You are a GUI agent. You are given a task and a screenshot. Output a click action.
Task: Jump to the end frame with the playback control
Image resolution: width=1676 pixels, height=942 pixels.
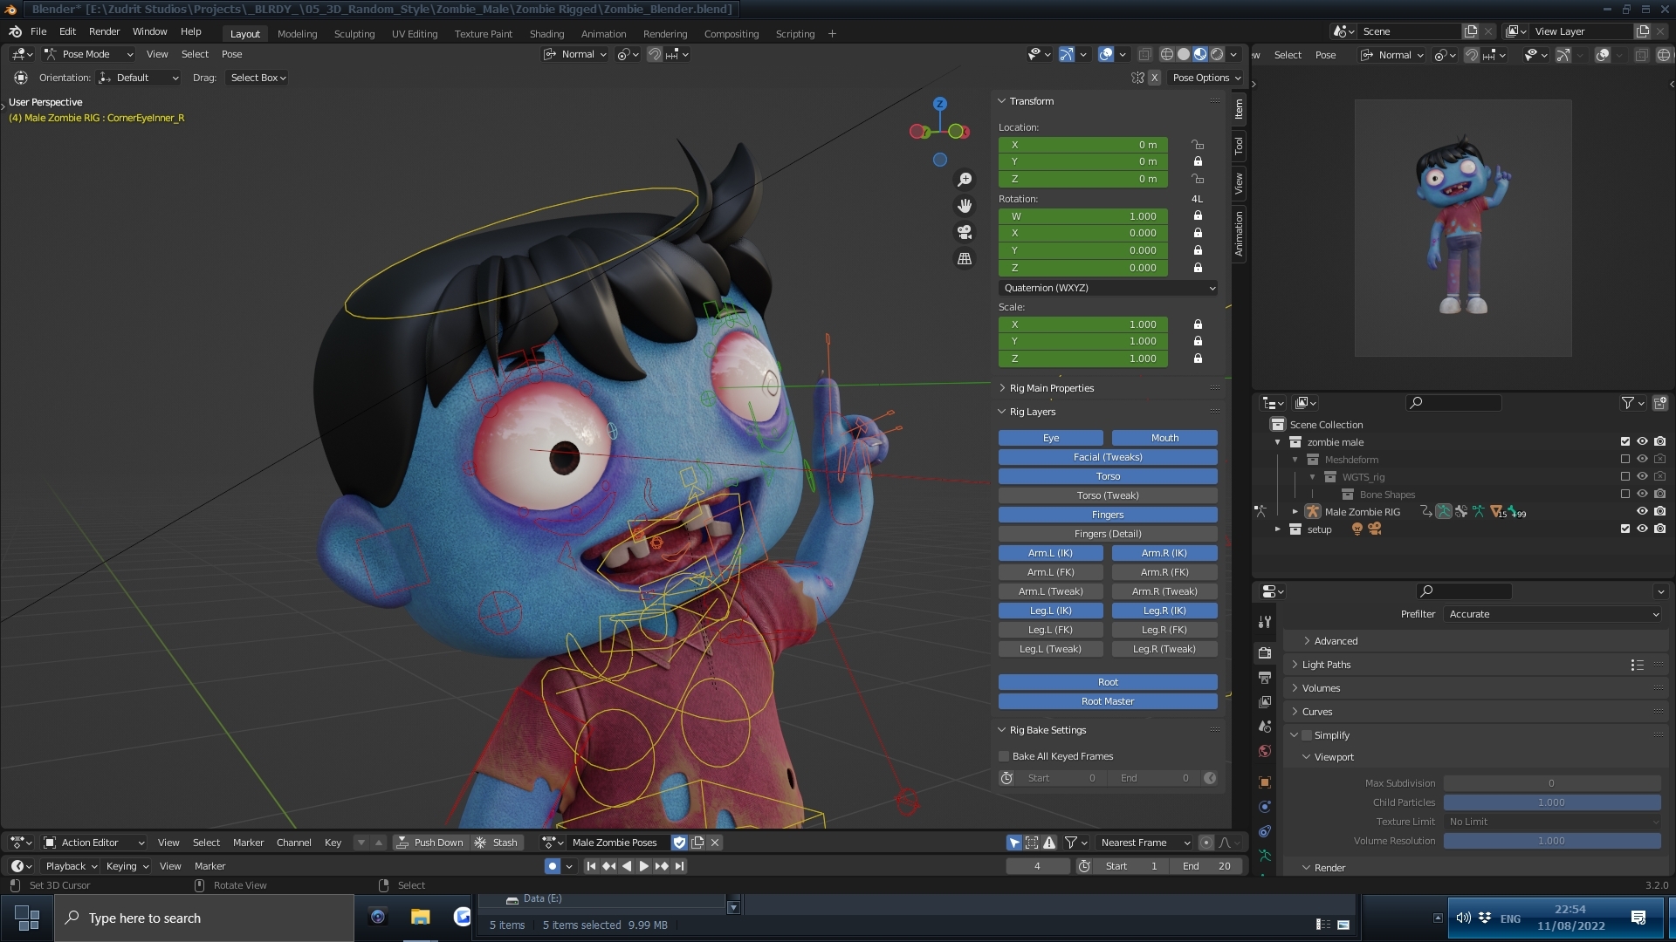pos(680,866)
